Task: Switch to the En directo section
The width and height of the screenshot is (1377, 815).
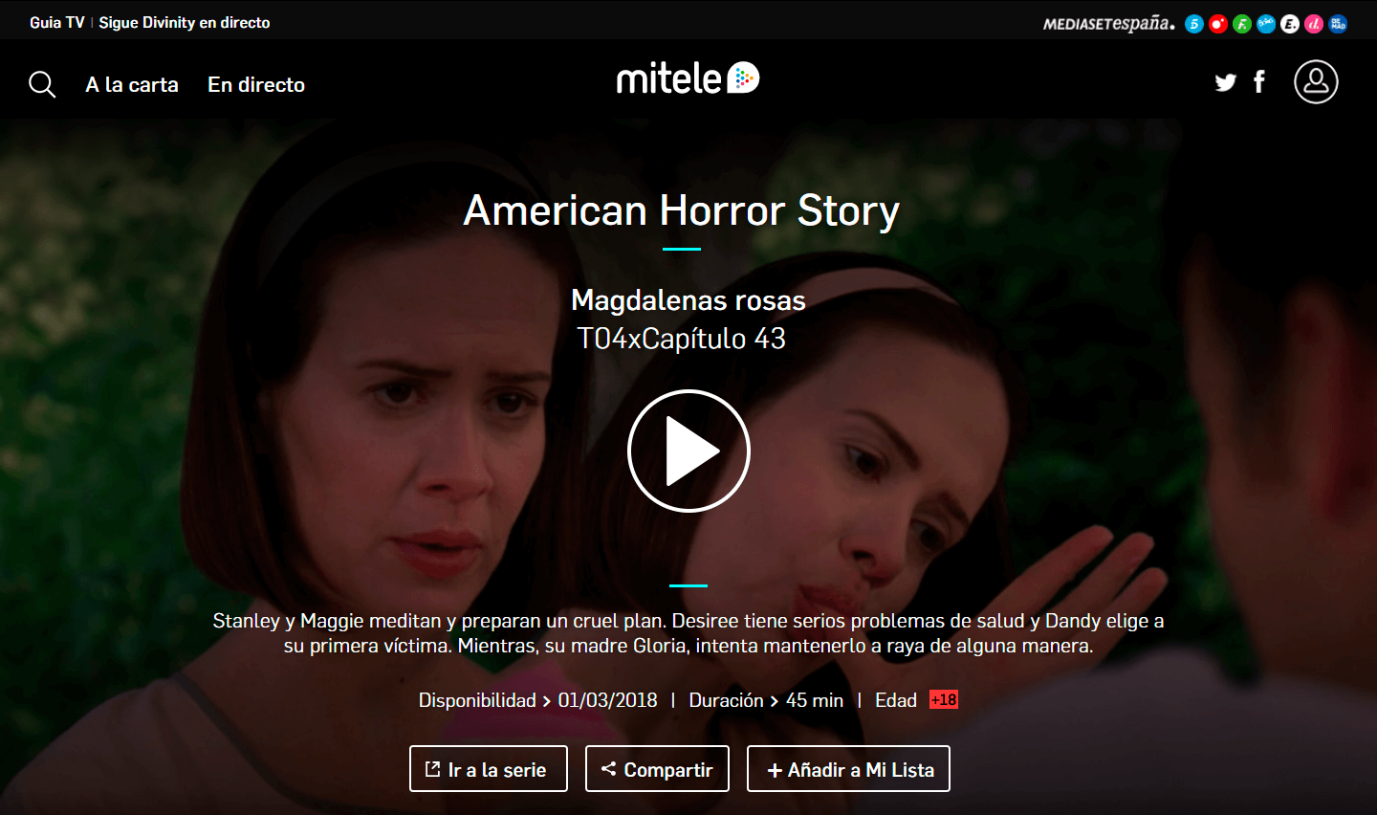Action: [x=256, y=84]
